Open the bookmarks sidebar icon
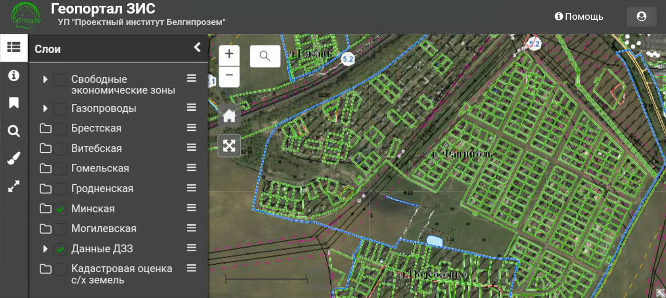 pos(14,103)
